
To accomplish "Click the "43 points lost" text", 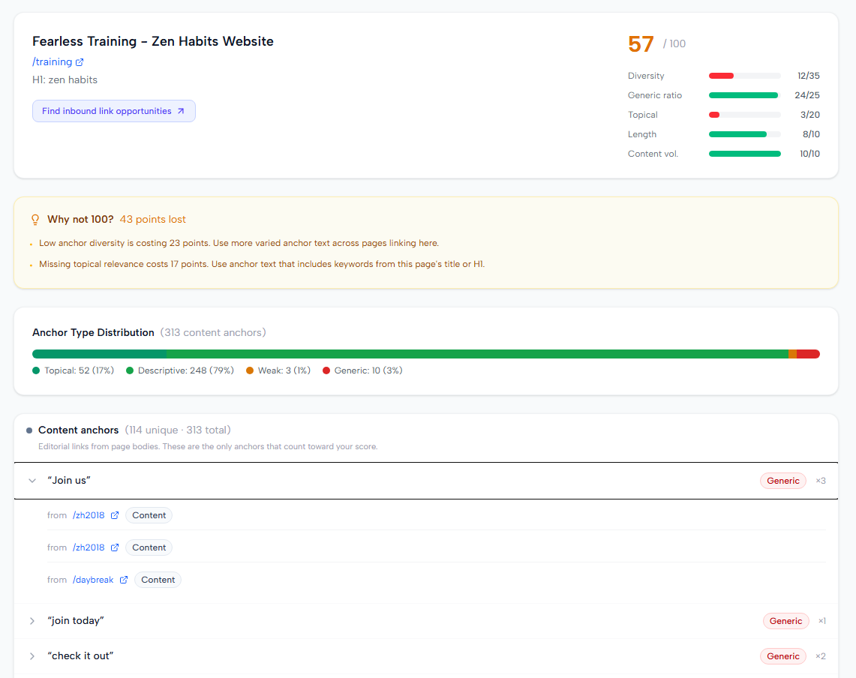I will tap(153, 220).
